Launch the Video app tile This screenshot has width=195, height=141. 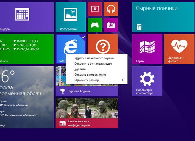click(95, 9)
